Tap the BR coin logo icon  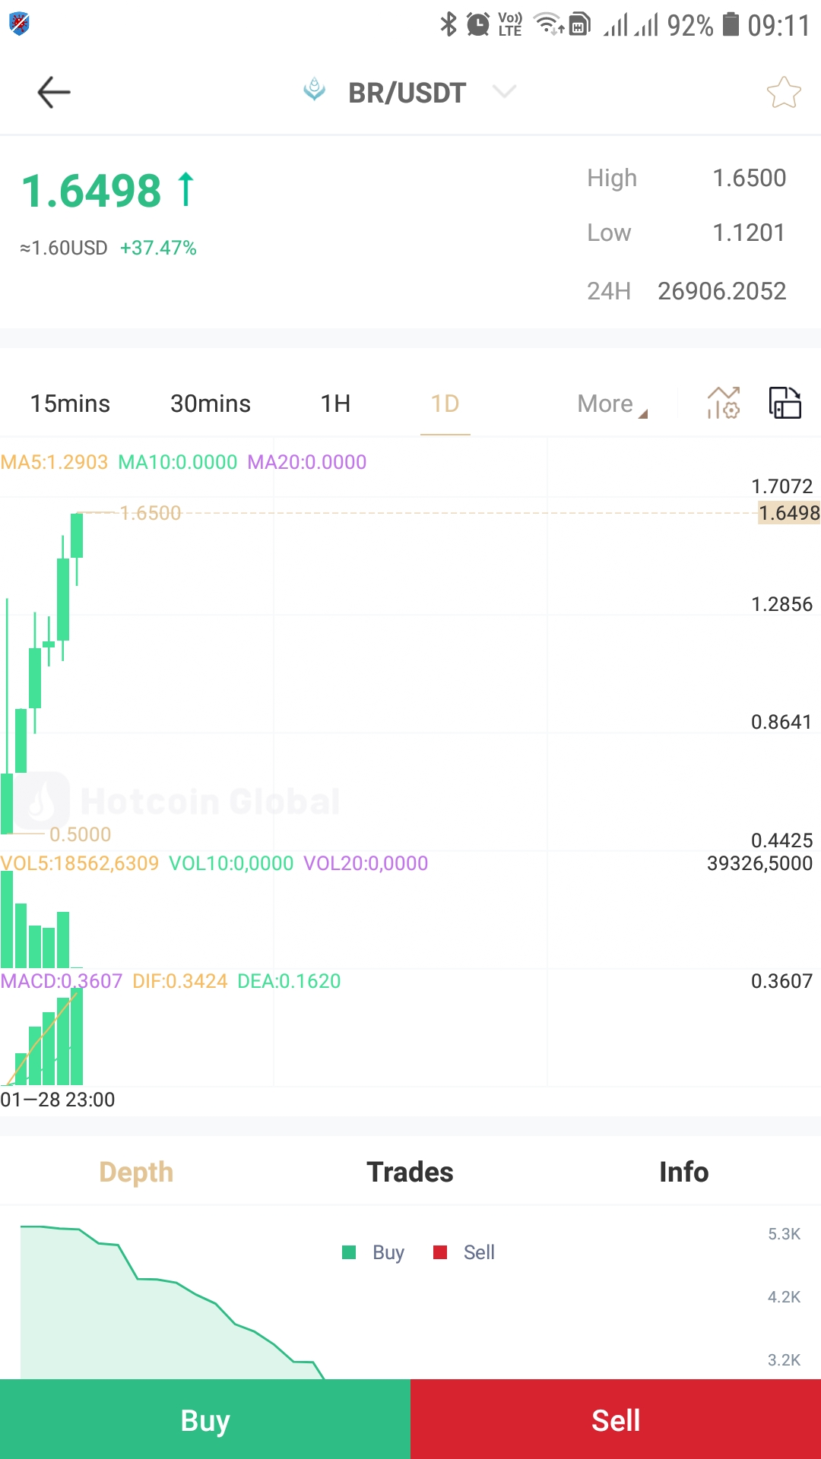pos(314,90)
